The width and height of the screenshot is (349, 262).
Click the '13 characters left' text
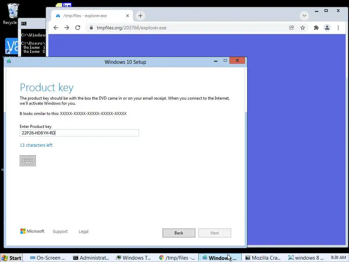[36, 145]
